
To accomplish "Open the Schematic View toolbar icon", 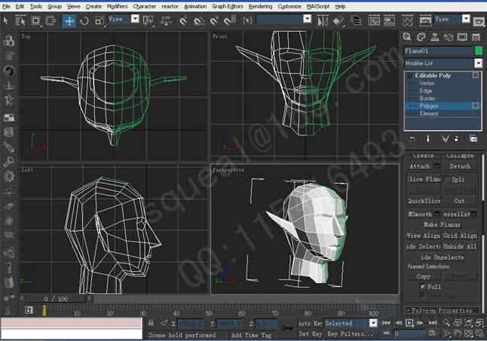I will tap(390, 21).
